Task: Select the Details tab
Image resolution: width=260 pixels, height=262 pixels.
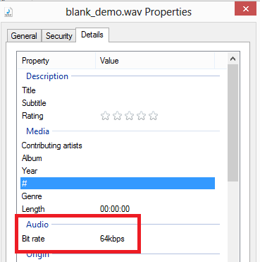Action: point(92,35)
